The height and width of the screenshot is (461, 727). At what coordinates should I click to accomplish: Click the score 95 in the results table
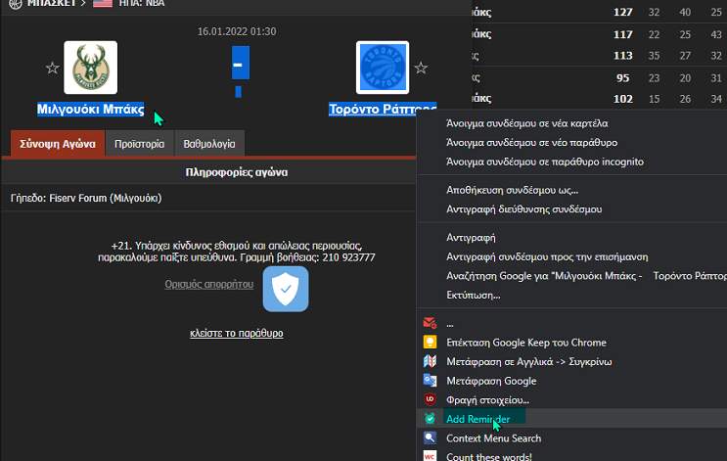(622, 78)
